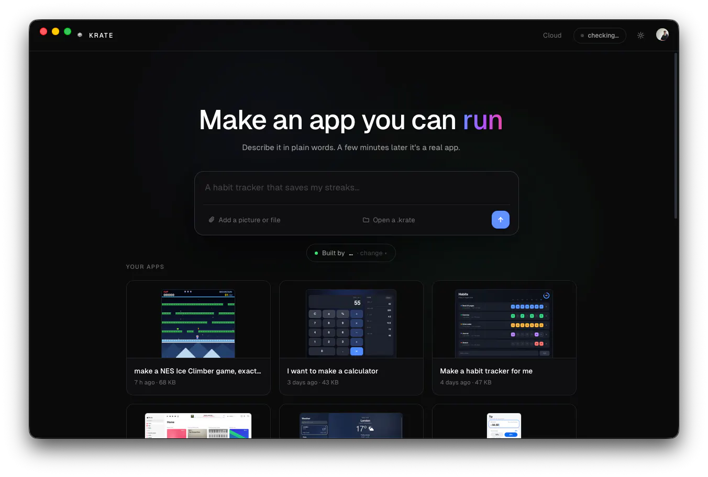
Task: Open the Weather London app thumbnail
Action: 351,425
